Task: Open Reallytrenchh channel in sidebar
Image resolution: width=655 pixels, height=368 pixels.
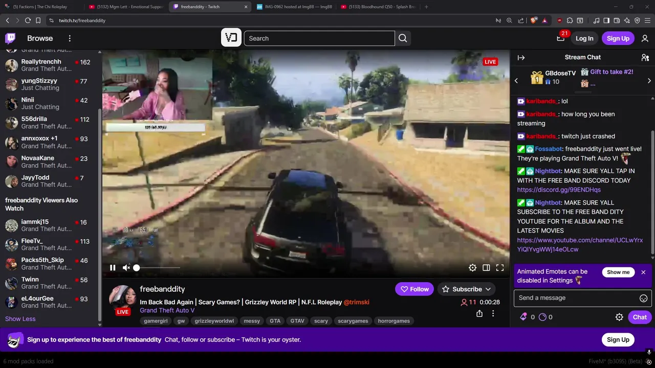Action: (x=50, y=65)
